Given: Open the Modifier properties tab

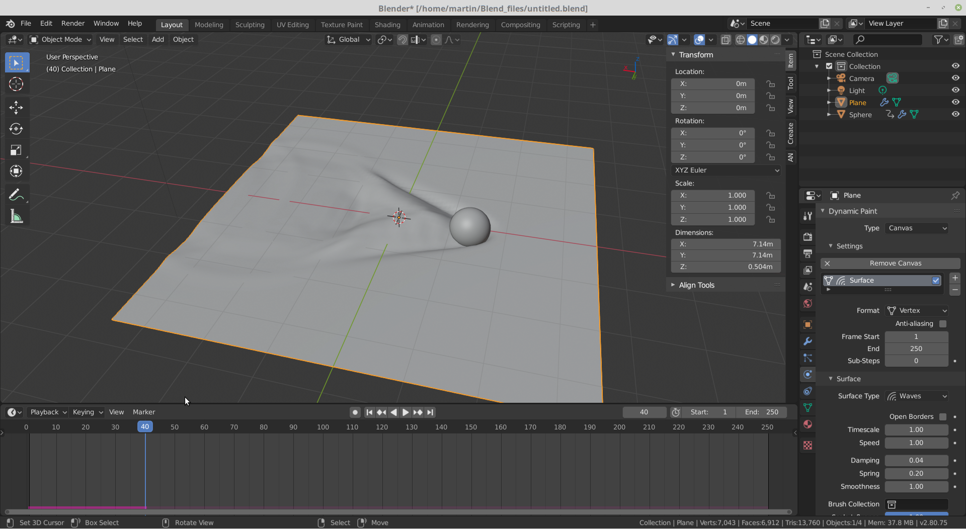Looking at the screenshot, I should (808, 341).
